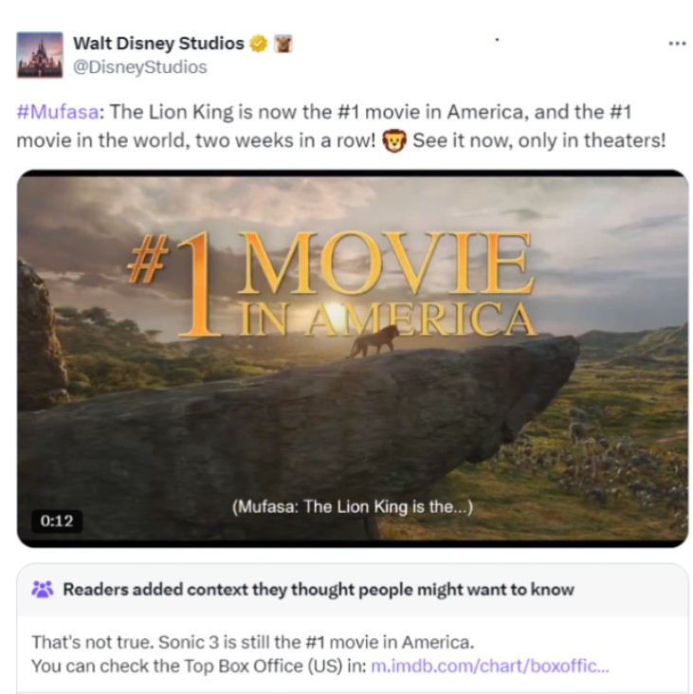Open the #Mufasa hashtag
This screenshot has width=693, height=694.
(57, 113)
